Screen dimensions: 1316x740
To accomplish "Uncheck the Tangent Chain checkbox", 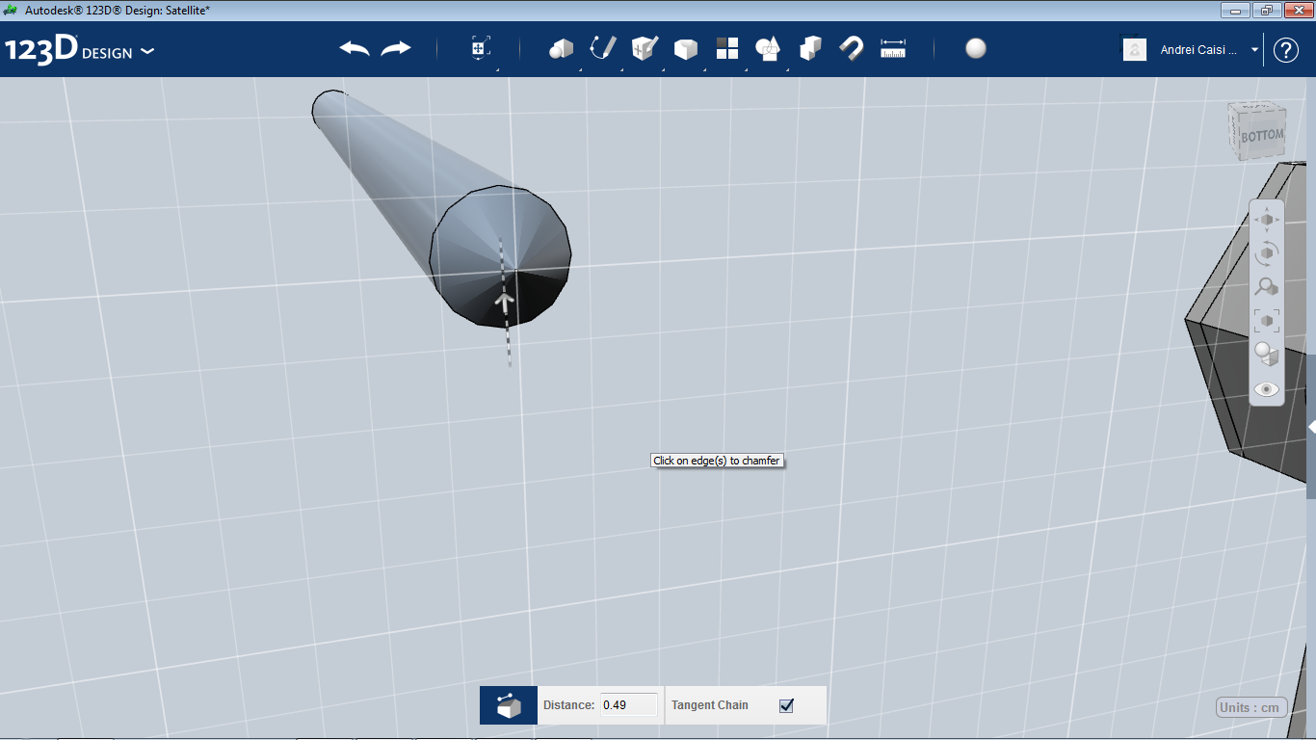I will click(786, 705).
